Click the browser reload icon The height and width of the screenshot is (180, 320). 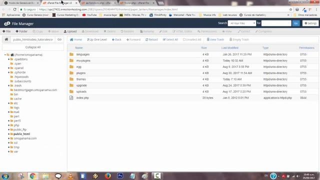[x=14, y=9]
